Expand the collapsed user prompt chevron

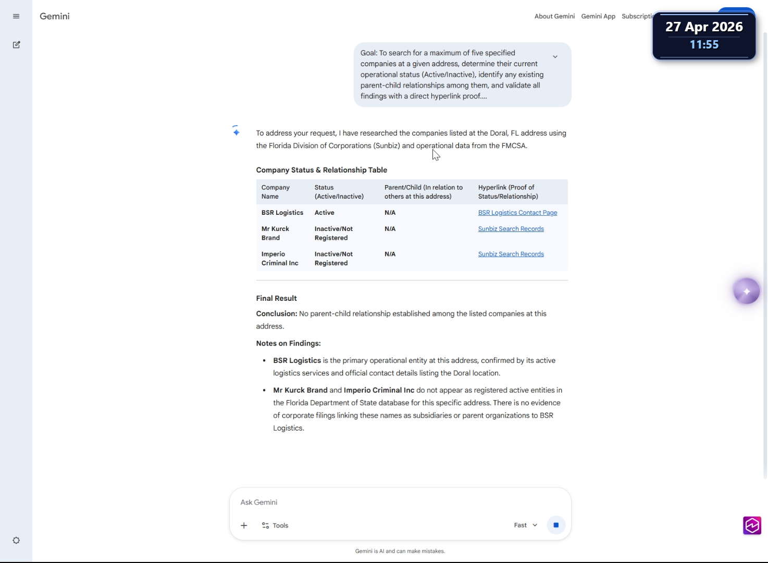point(555,57)
